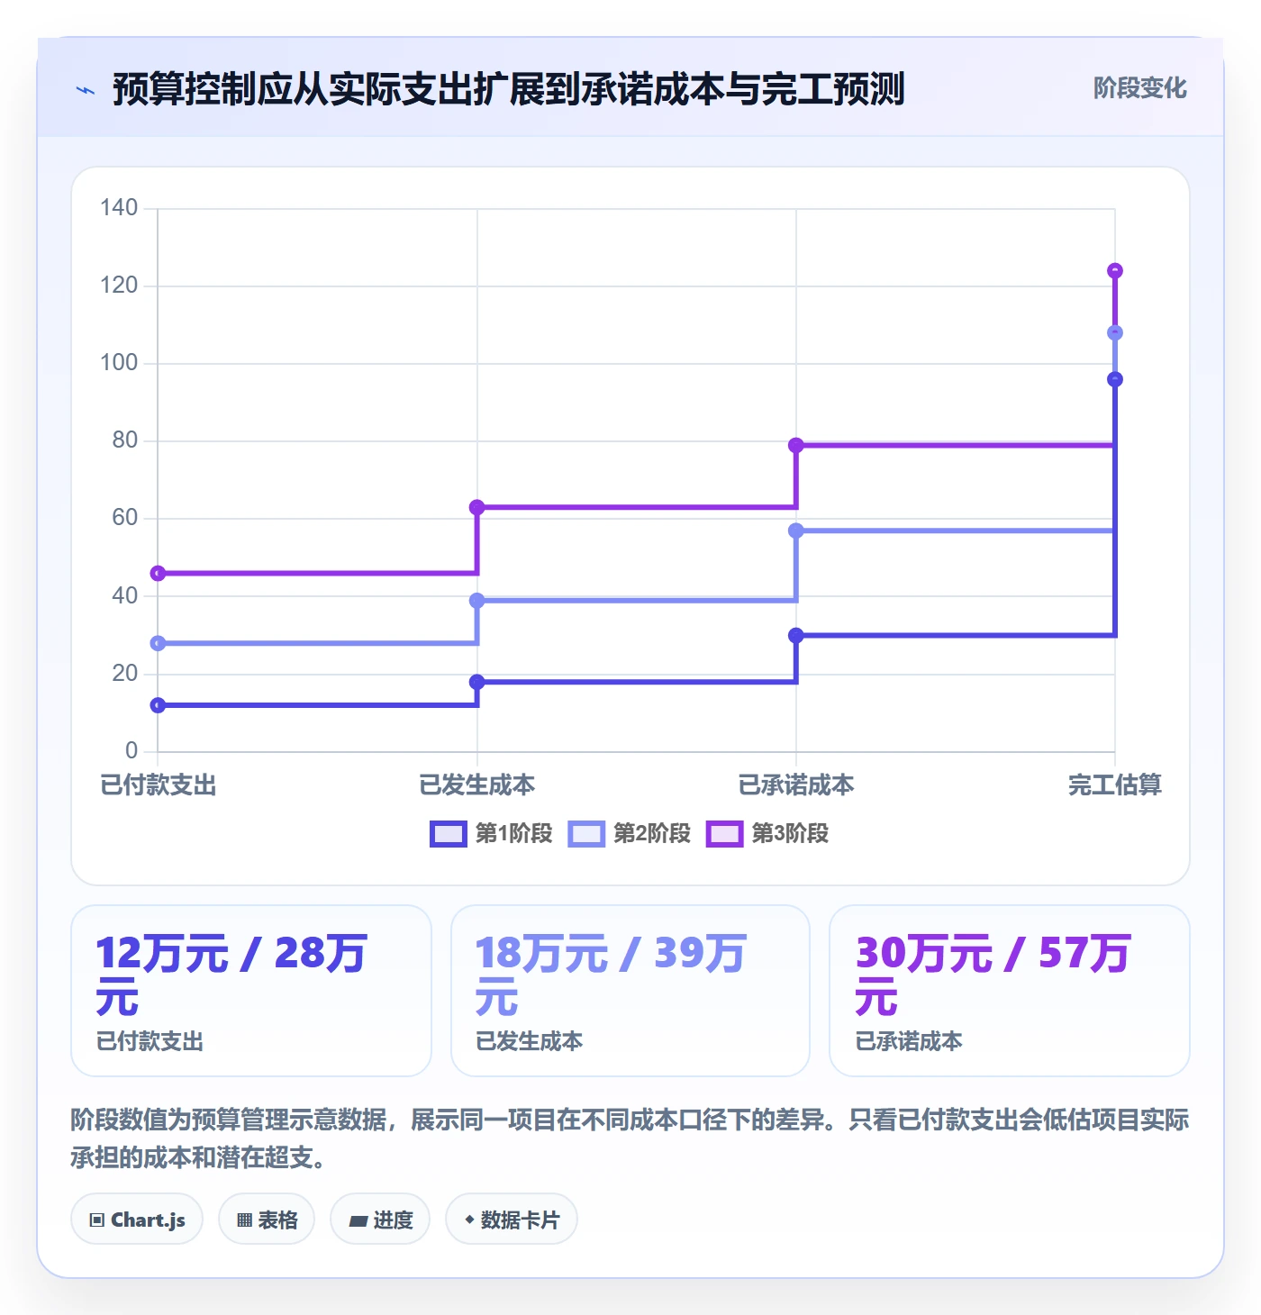The image size is (1261, 1315).
Task: Toggle the 第3阶段 legend color swatch
Action: point(724,834)
